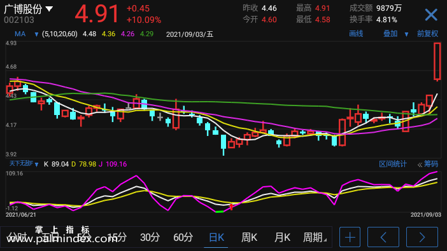447x251 pixels.
Task: Close the chart with the X icon
Action: [x=430, y=15]
